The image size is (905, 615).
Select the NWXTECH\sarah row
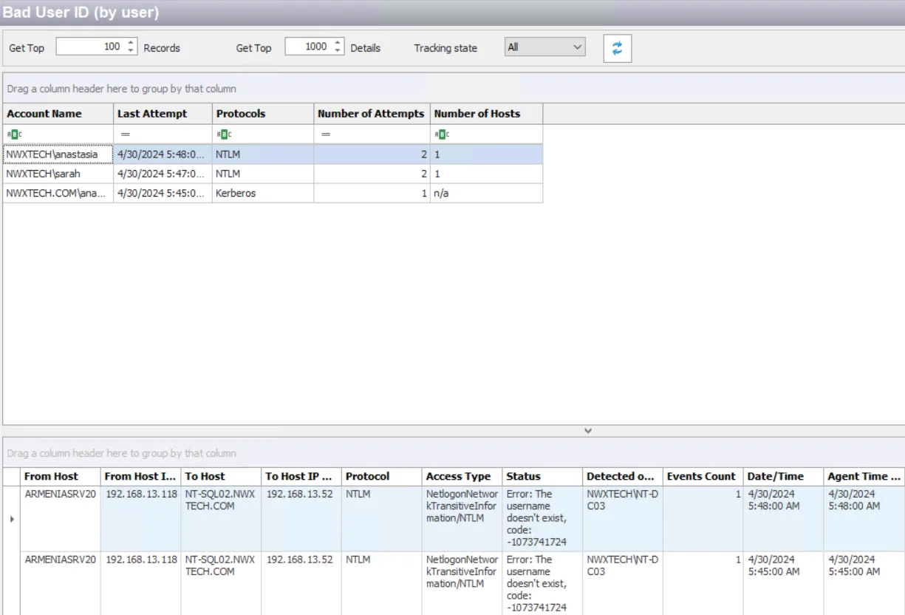click(x=273, y=174)
